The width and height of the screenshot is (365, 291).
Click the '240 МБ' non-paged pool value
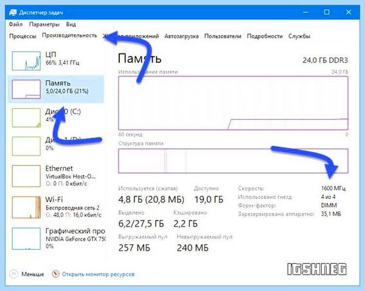(192, 248)
